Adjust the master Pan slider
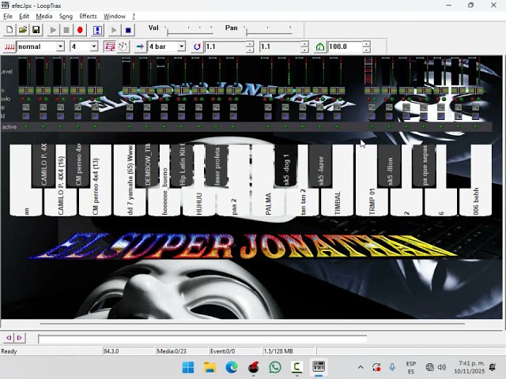Viewport: 506px width, 379px height. click(x=269, y=31)
